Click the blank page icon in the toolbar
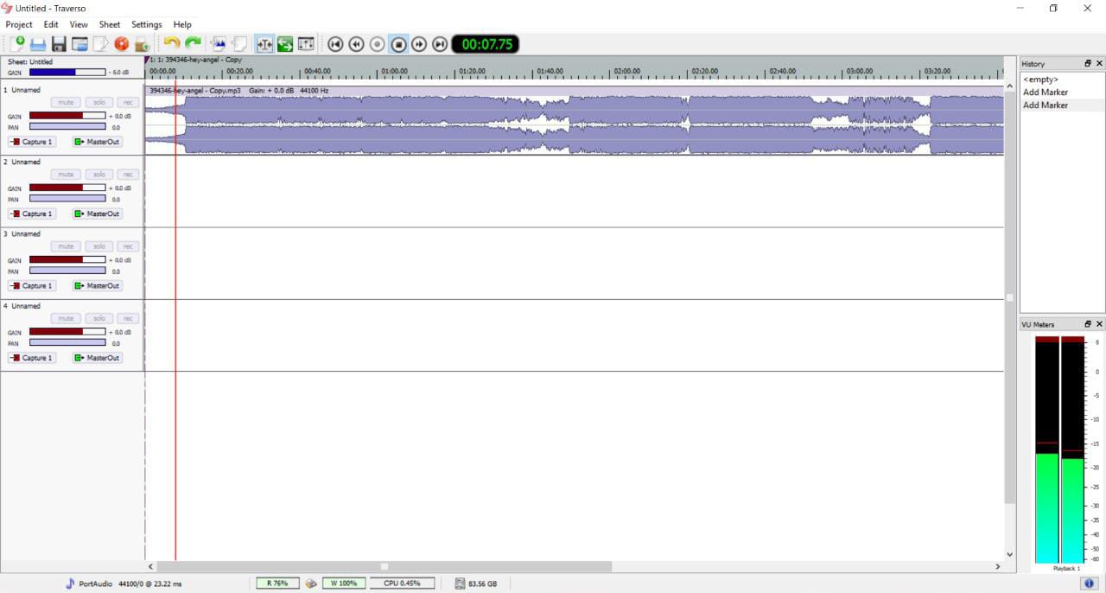The width and height of the screenshot is (1106, 593). pos(100,44)
